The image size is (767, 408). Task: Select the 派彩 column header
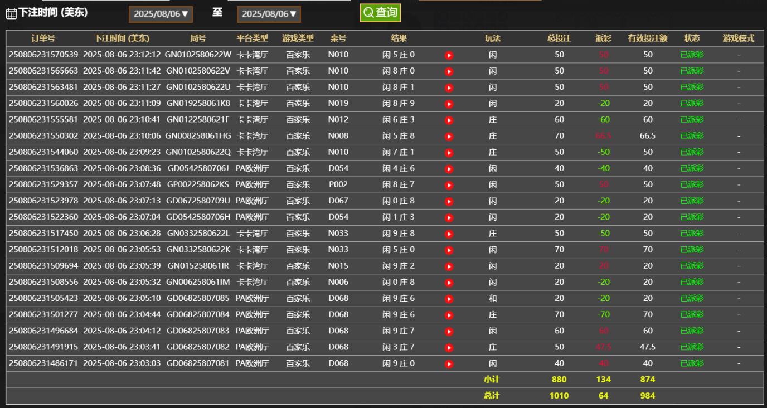pos(603,38)
